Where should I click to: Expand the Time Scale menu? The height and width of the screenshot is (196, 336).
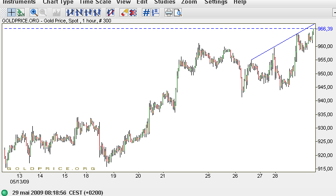coord(95,2)
